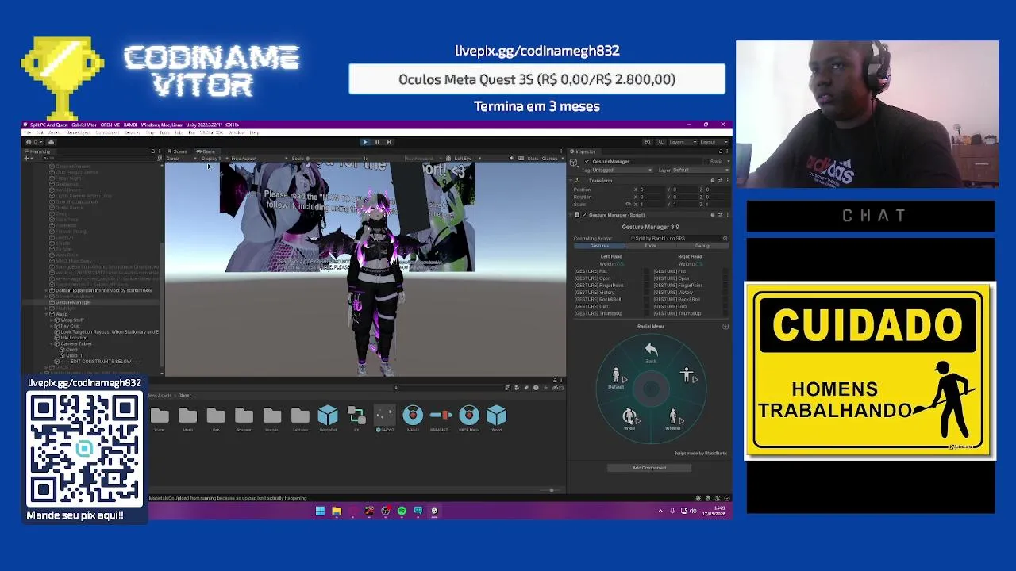The width and height of the screenshot is (1016, 571).
Task: Select the PARAMET... parameters asset
Action: [x=441, y=419]
